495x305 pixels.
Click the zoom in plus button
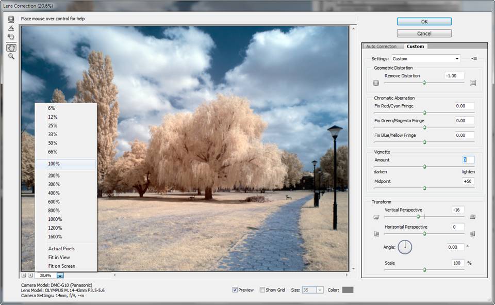point(30,276)
